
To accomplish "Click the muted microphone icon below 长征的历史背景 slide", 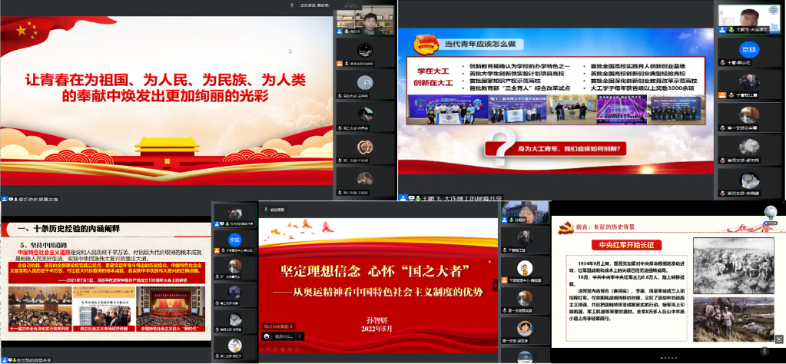I will click(x=764, y=352).
